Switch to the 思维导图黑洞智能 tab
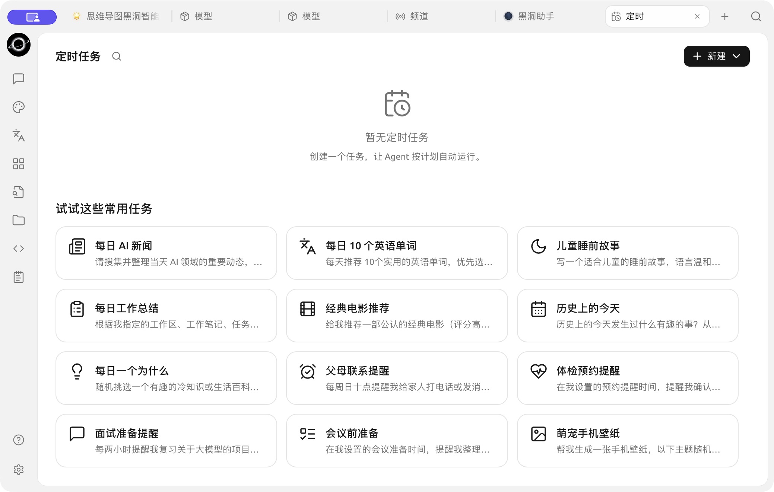 point(115,16)
